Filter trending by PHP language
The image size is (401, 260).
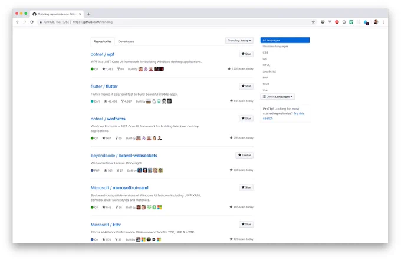(265, 78)
